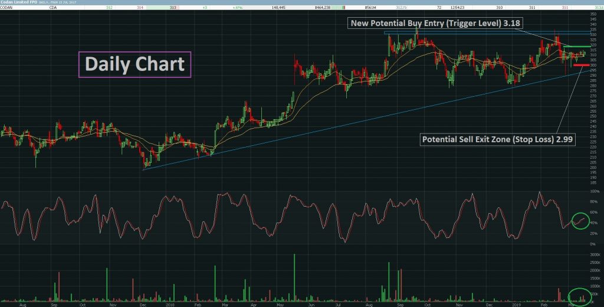Click the '2000K' label on the volume axis

[595, 270]
